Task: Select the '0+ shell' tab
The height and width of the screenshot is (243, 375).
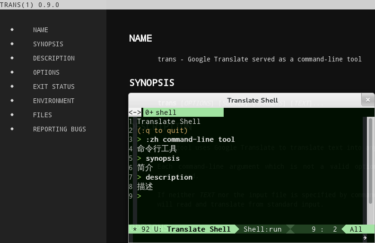Action: tap(183, 112)
